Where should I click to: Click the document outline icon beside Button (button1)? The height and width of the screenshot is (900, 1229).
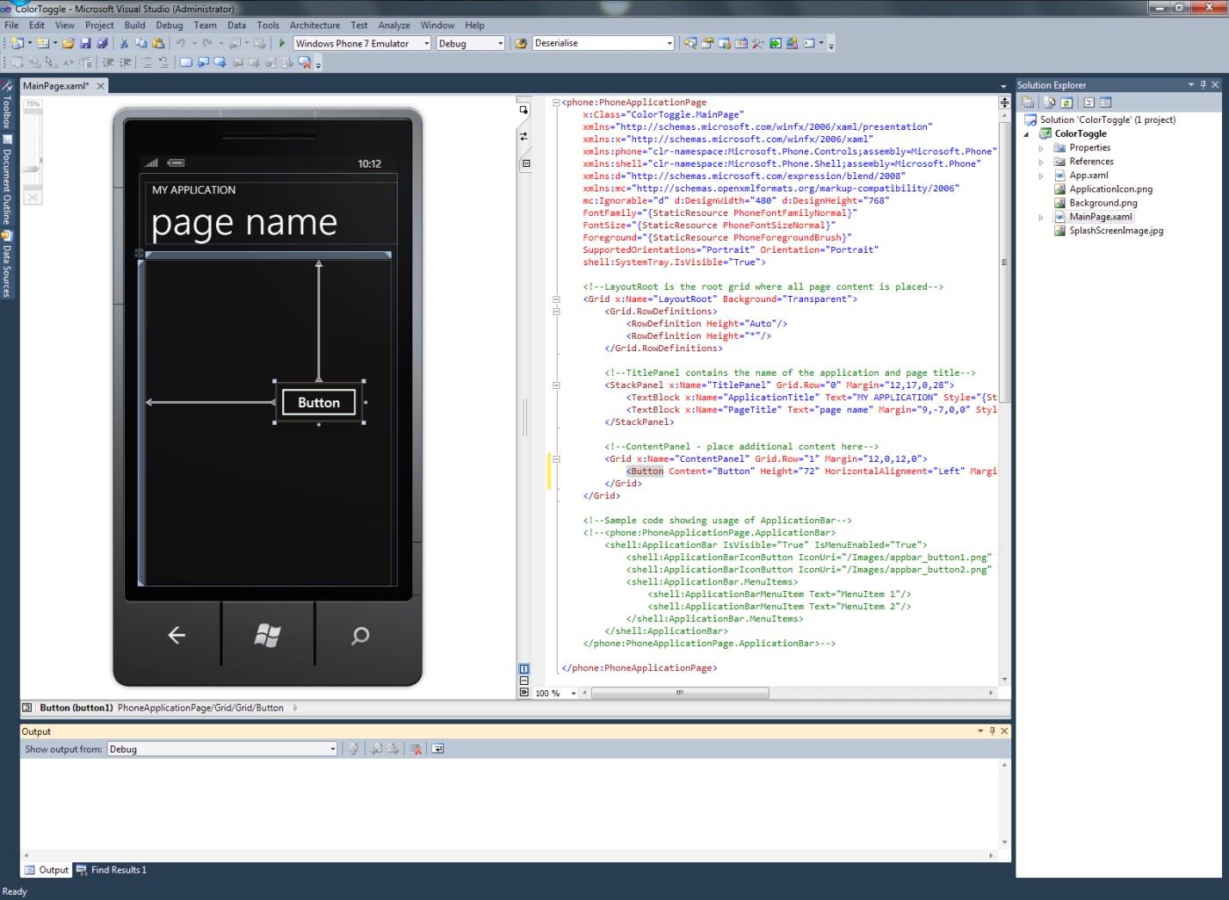coord(27,708)
